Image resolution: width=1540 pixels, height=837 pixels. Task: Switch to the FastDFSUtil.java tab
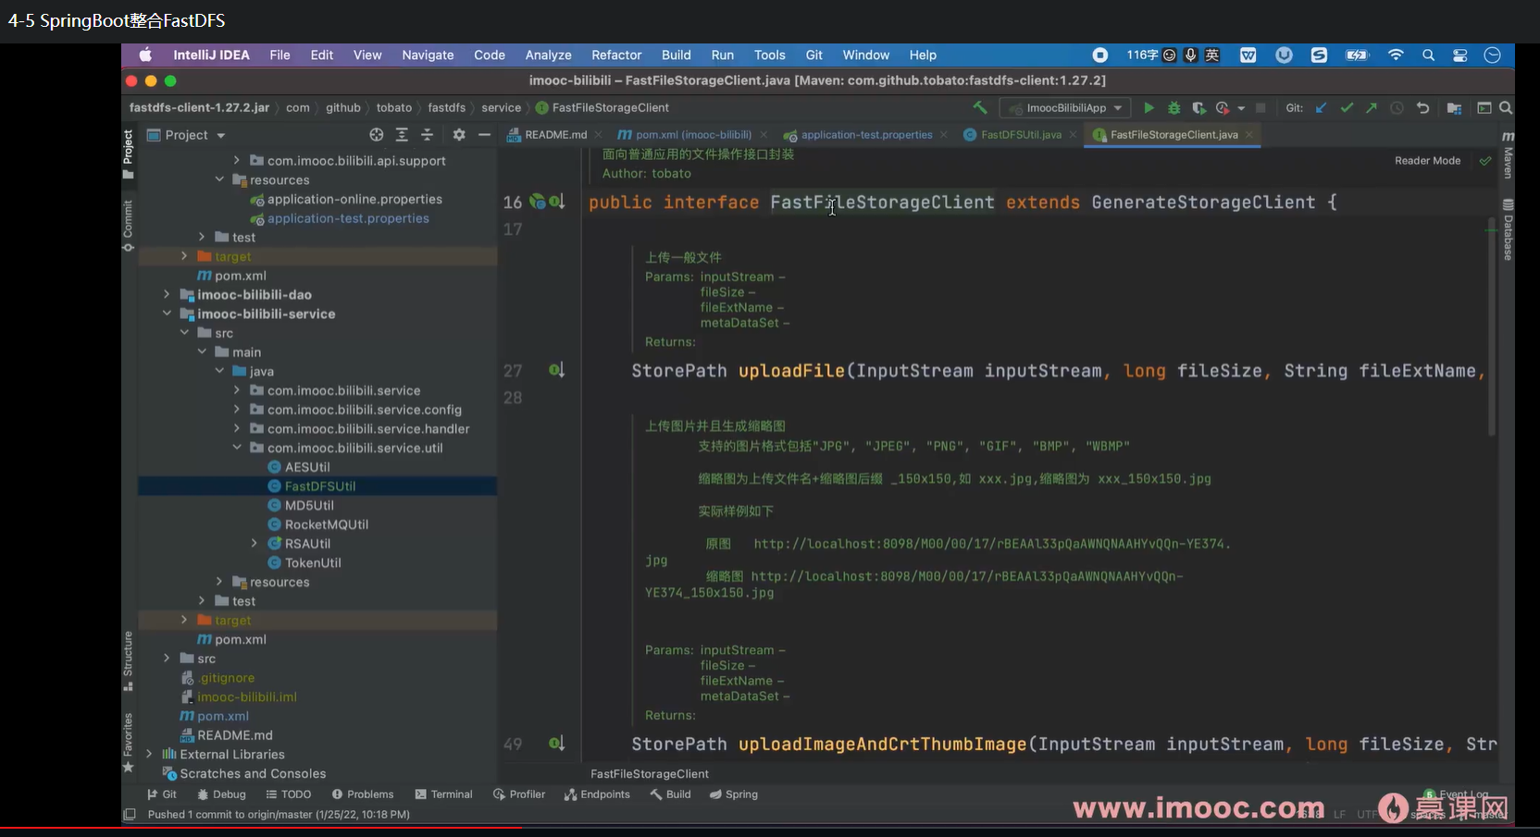tap(1020, 135)
